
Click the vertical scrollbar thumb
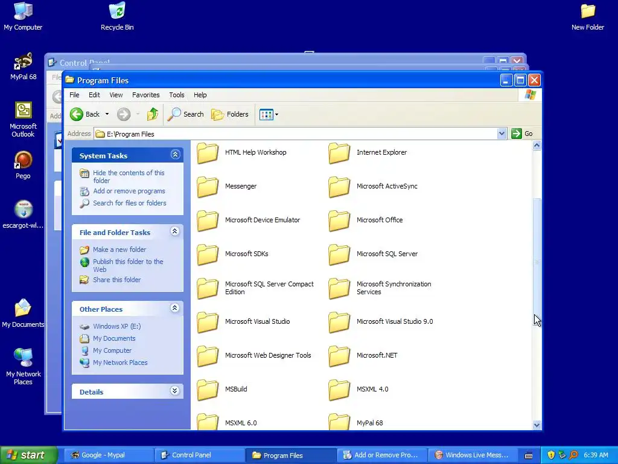[537, 262]
